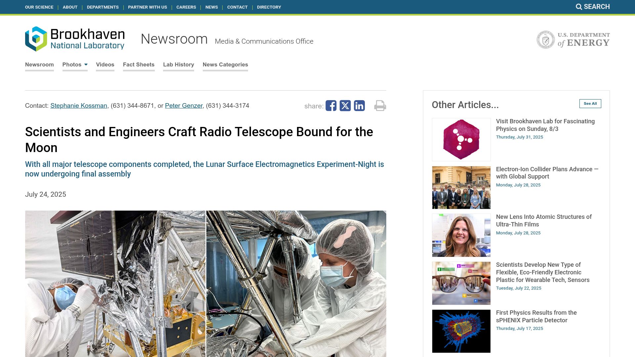Print this article via printer icon
Screen dimensions: 635x357
click(x=380, y=106)
